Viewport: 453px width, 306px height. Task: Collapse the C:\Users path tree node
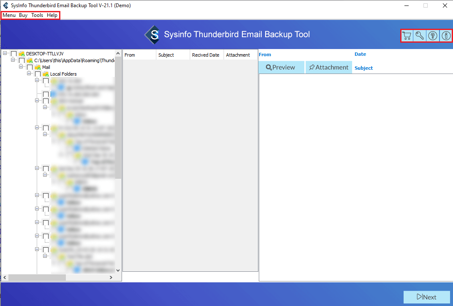pyautogui.click(x=13, y=60)
